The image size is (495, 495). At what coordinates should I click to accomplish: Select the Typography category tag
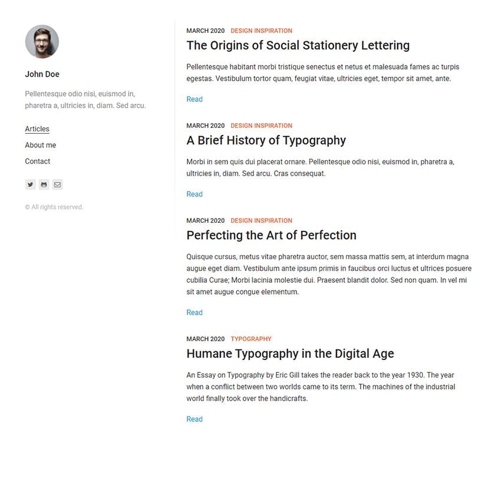[251, 339]
